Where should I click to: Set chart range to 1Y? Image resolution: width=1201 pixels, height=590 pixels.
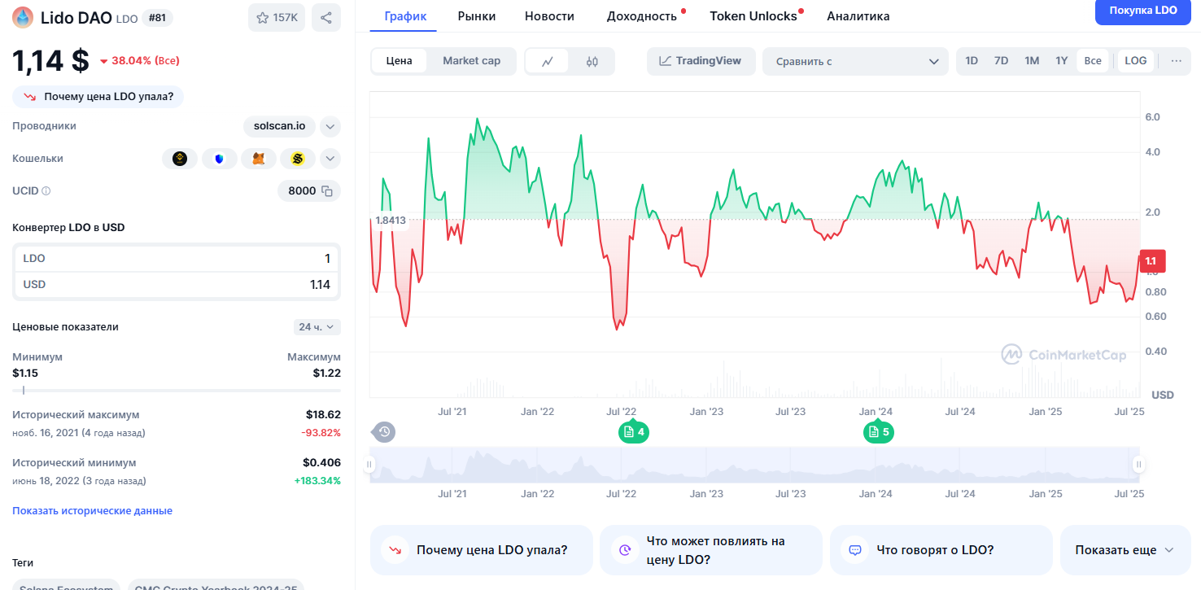[1062, 61]
